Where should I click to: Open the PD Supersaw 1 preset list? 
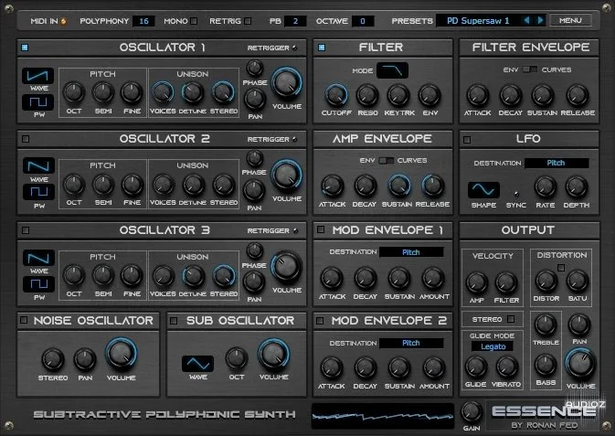(478, 21)
